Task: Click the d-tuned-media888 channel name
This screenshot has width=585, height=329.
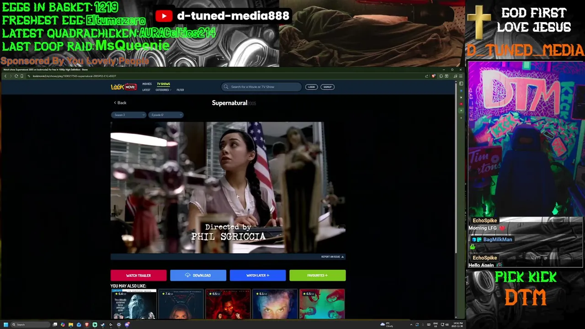Action: click(233, 16)
